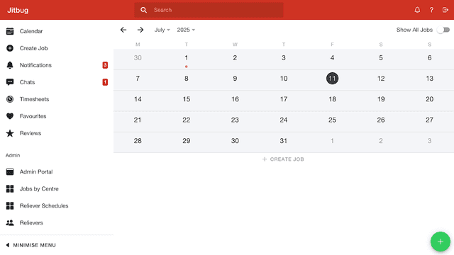Screen dimensions: 454x255
Task: Toggle the Show All Jobs switch
Action: click(x=443, y=30)
